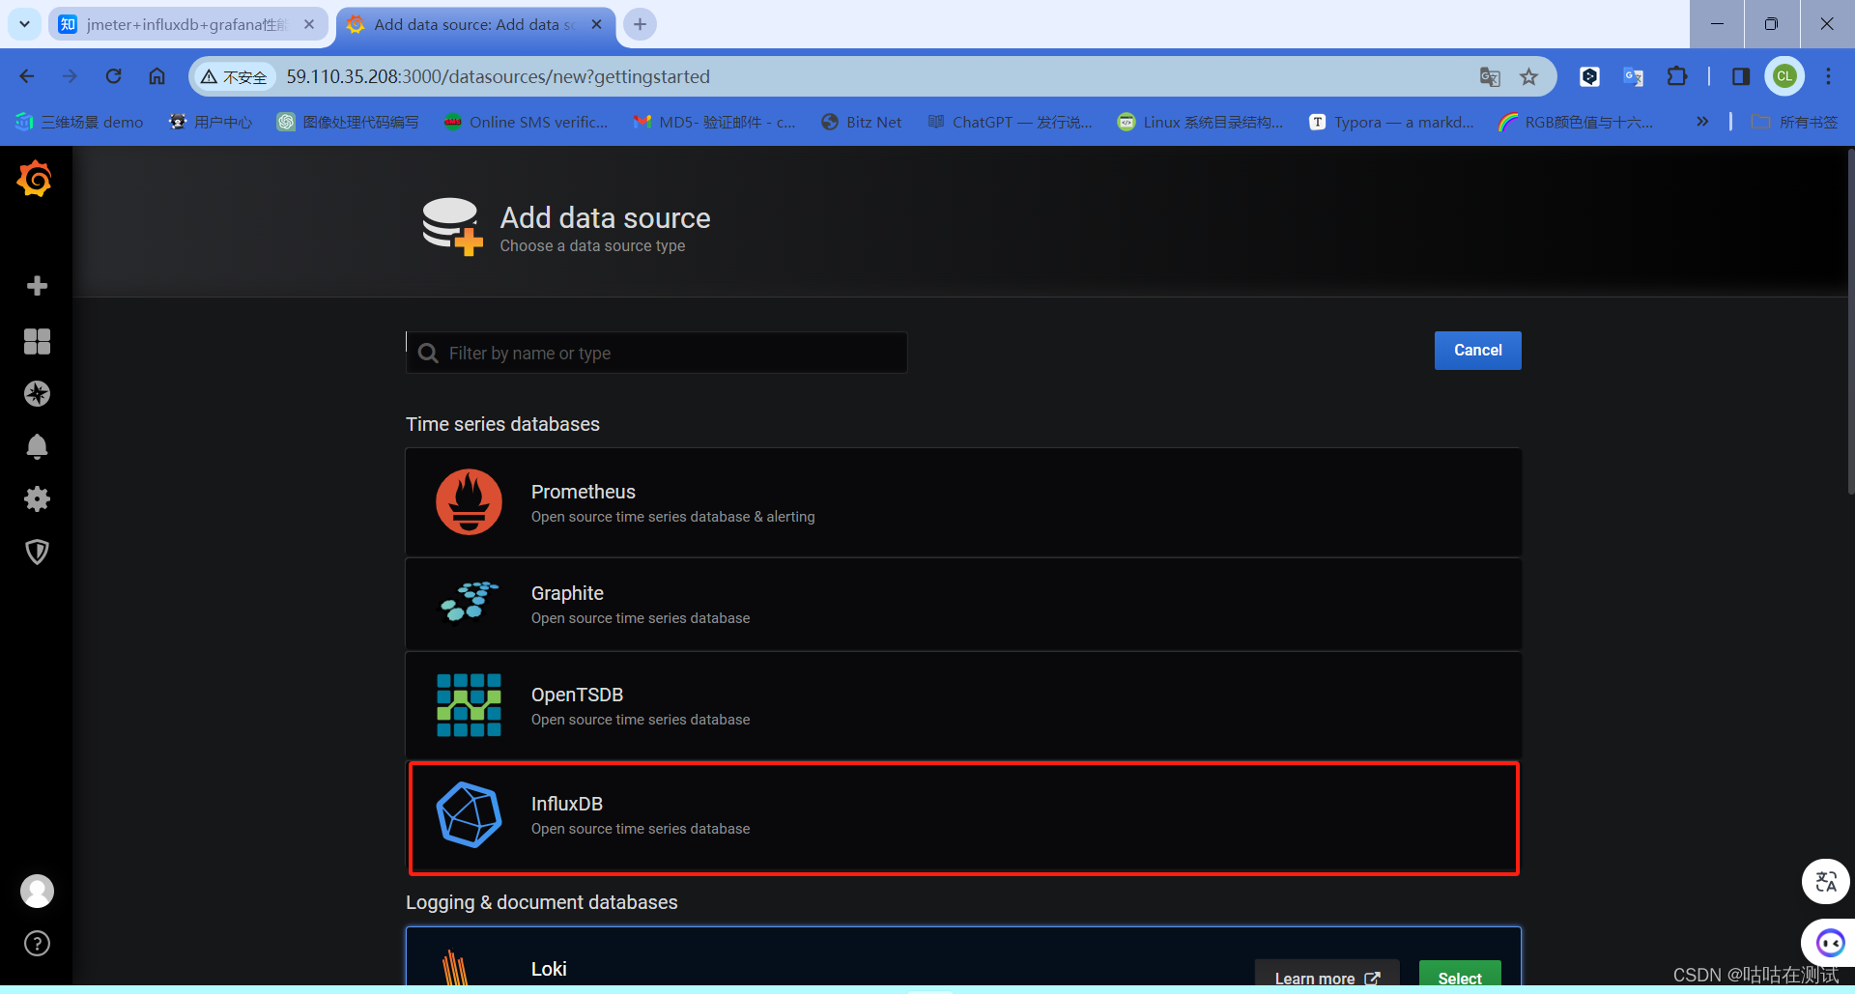Open the Server Admin shield icon
1855x994 pixels.
[37, 552]
